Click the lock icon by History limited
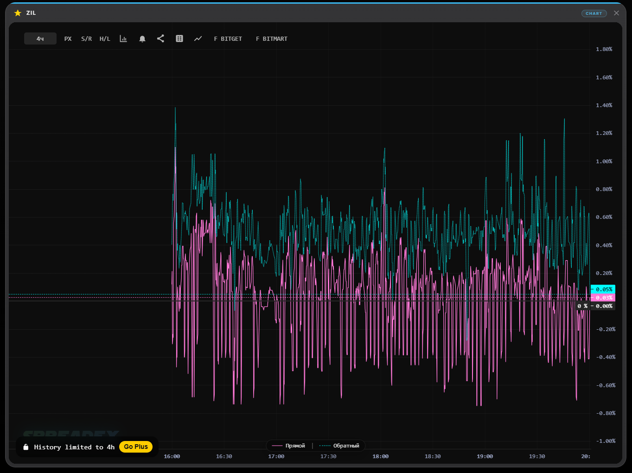Screen dimensions: 632x473 click(26, 447)
